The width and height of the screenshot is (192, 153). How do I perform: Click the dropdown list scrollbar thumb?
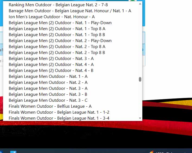coord(140,79)
